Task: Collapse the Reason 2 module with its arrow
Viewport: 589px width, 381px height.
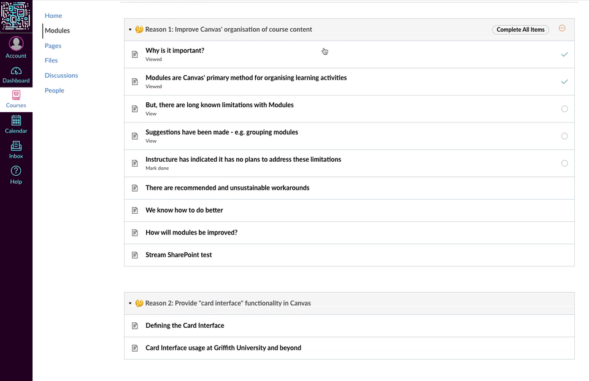Action: pyautogui.click(x=130, y=303)
